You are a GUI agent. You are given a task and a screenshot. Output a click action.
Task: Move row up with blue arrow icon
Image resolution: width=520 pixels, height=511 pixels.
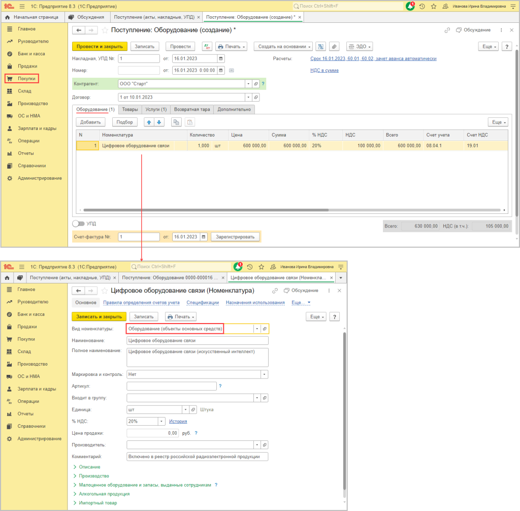(149, 122)
